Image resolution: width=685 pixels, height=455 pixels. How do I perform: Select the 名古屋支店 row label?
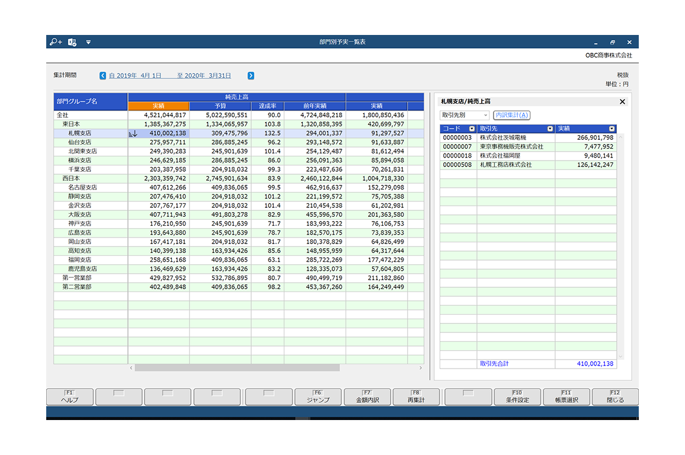(82, 188)
